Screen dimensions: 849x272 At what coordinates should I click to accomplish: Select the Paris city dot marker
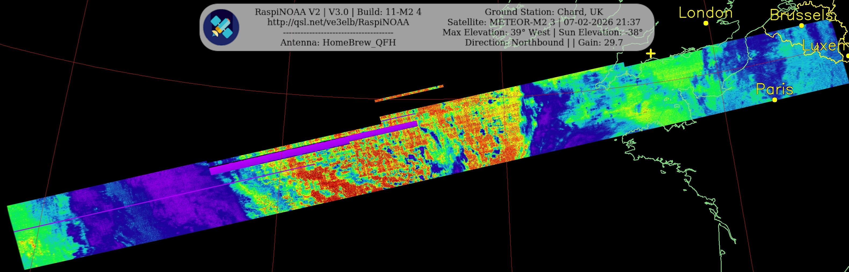click(x=775, y=100)
